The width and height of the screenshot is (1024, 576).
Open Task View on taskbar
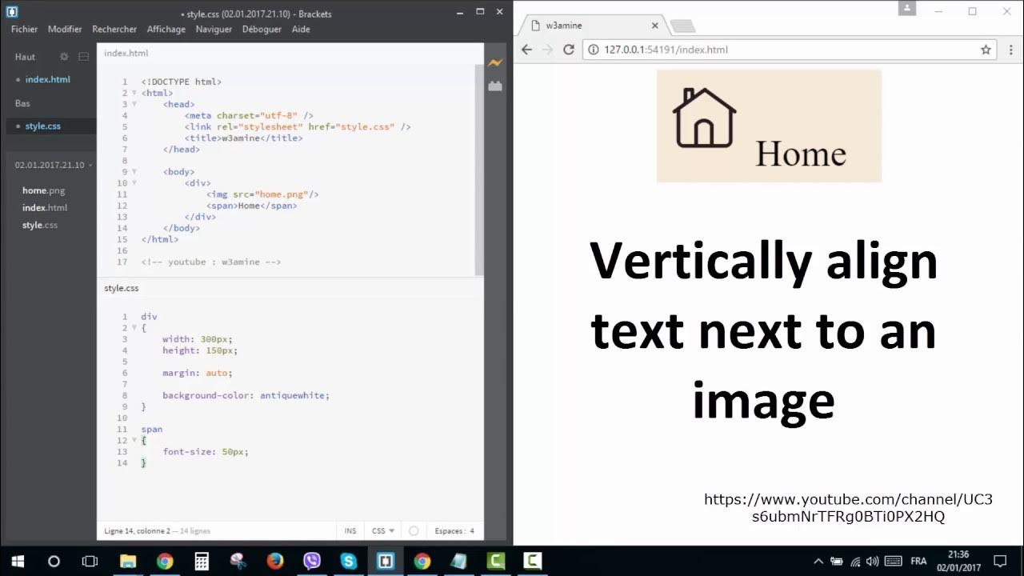click(x=90, y=561)
